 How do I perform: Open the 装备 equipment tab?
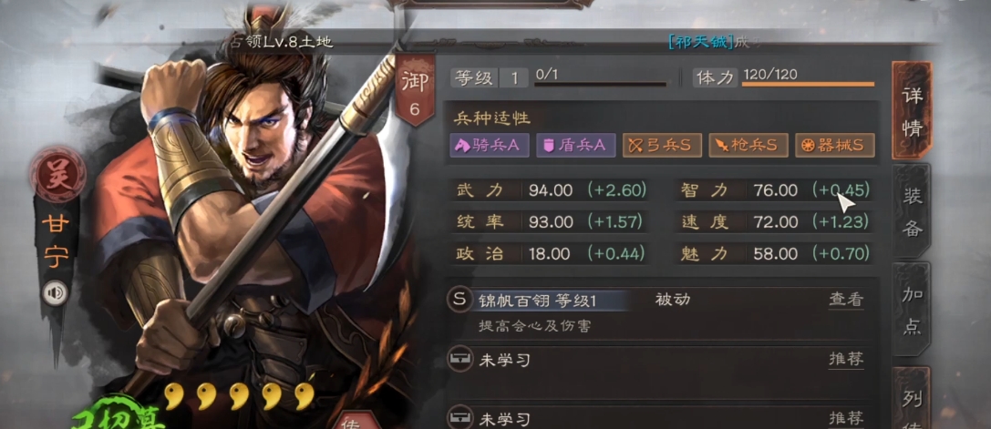pyautogui.click(x=912, y=211)
